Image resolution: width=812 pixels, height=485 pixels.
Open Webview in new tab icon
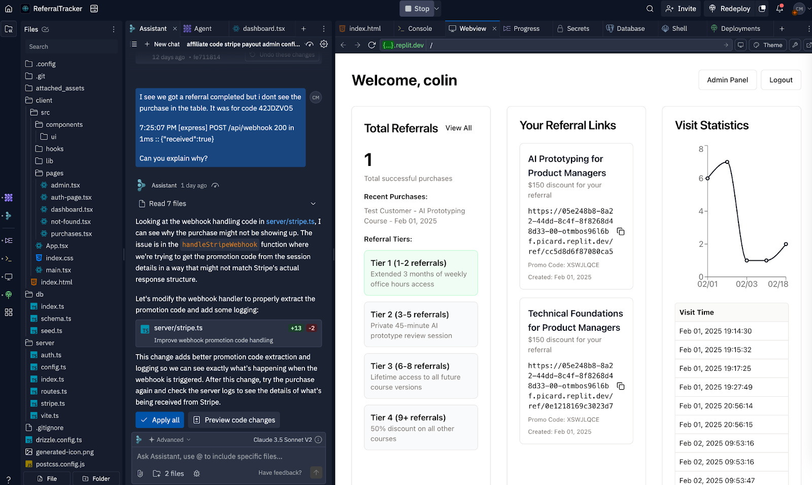click(x=808, y=45)
